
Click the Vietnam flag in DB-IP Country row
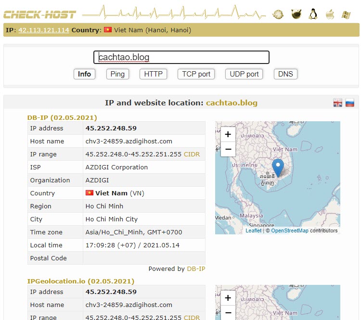90,192
